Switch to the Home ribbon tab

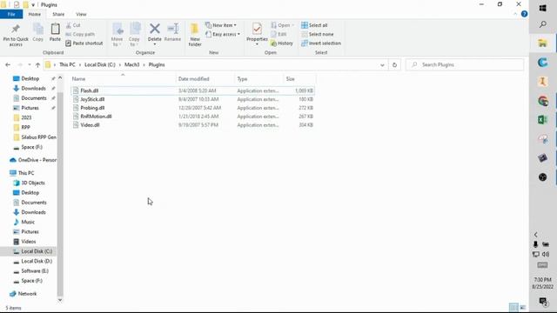pos(35,14)
